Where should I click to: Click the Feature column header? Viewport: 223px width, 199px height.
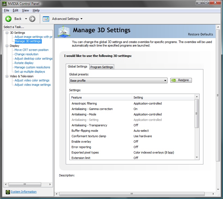(101, 97)
